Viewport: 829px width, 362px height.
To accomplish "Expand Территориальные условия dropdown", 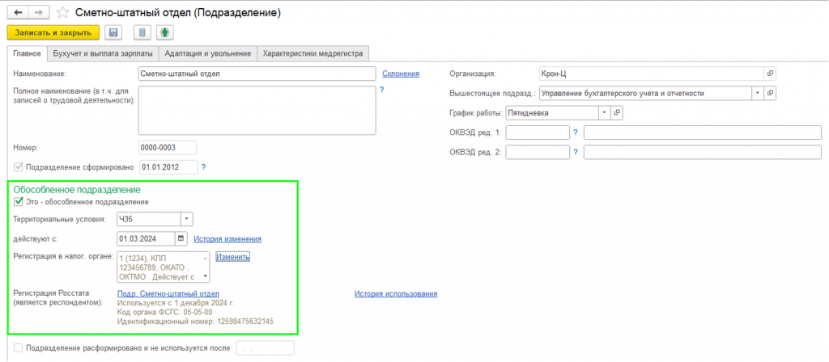I will coord(187,218).
